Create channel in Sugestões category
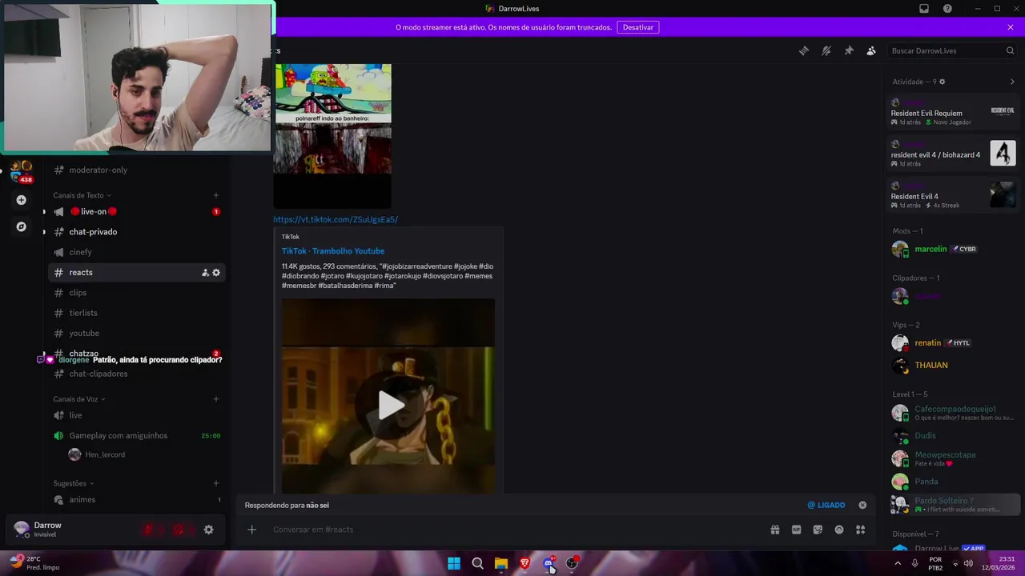Image resolution: width=1025 pixels, height=576 pixels. [x=216, y=483]
